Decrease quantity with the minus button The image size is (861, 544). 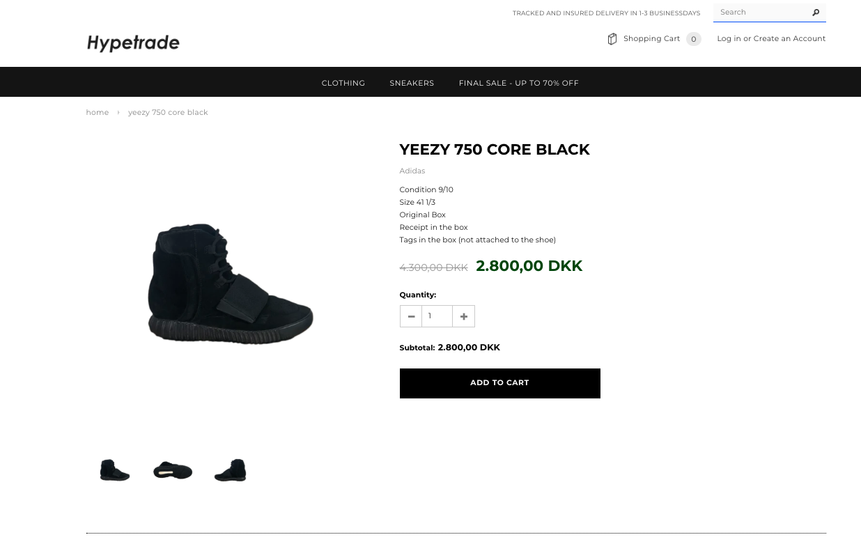point(411,316)
